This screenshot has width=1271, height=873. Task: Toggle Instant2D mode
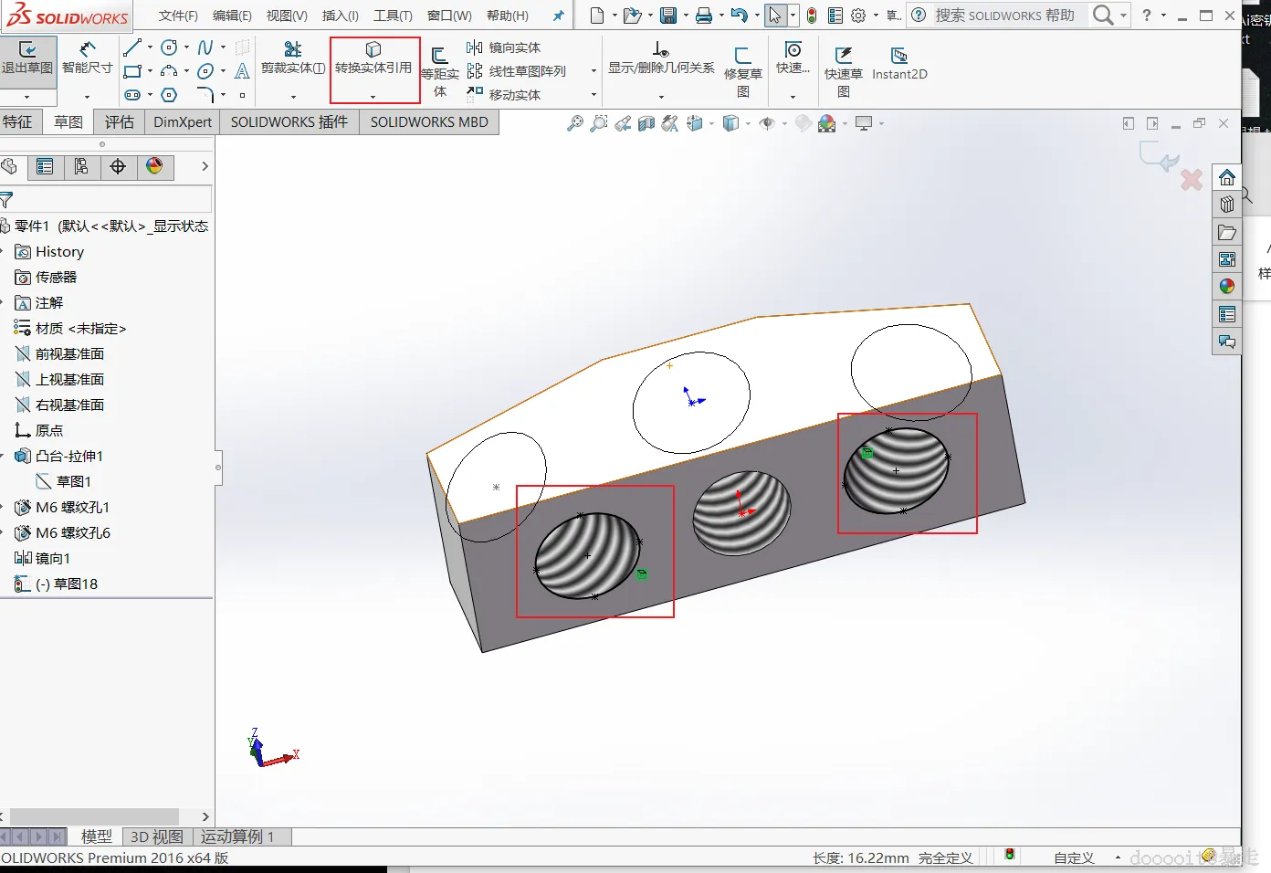[898, 62]
